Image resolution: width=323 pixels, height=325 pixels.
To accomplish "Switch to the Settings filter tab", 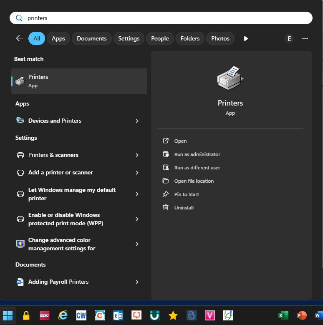I will click(x=129, y=38).
